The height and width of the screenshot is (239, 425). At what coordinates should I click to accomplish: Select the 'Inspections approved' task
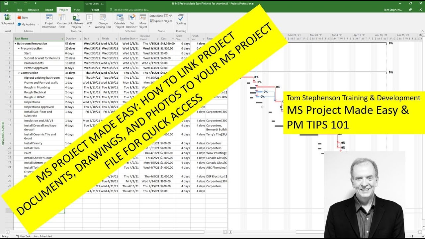tap(39, 107)
